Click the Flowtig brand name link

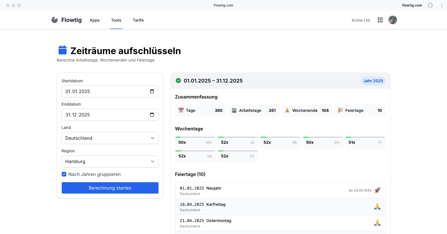[x=71, y=20]
